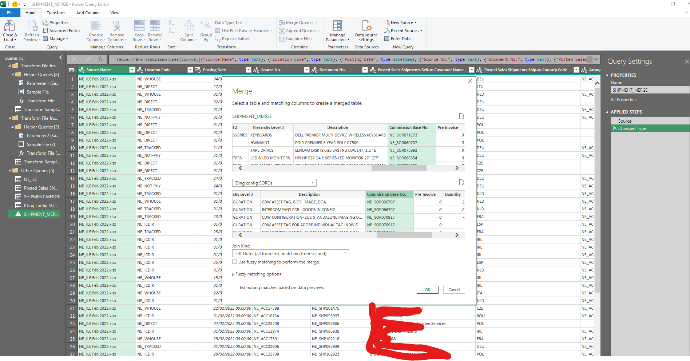Viewport: 690px width, 361px height.
Task: Delete the Changed Type applied step
Action: tap(615, 128)
